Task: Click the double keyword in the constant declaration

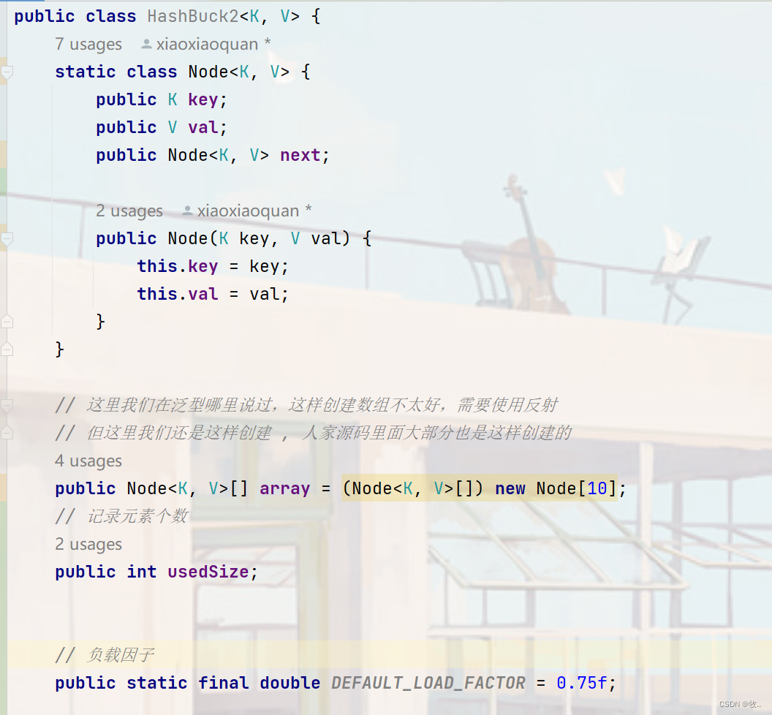Action: (x=290, y=683)
